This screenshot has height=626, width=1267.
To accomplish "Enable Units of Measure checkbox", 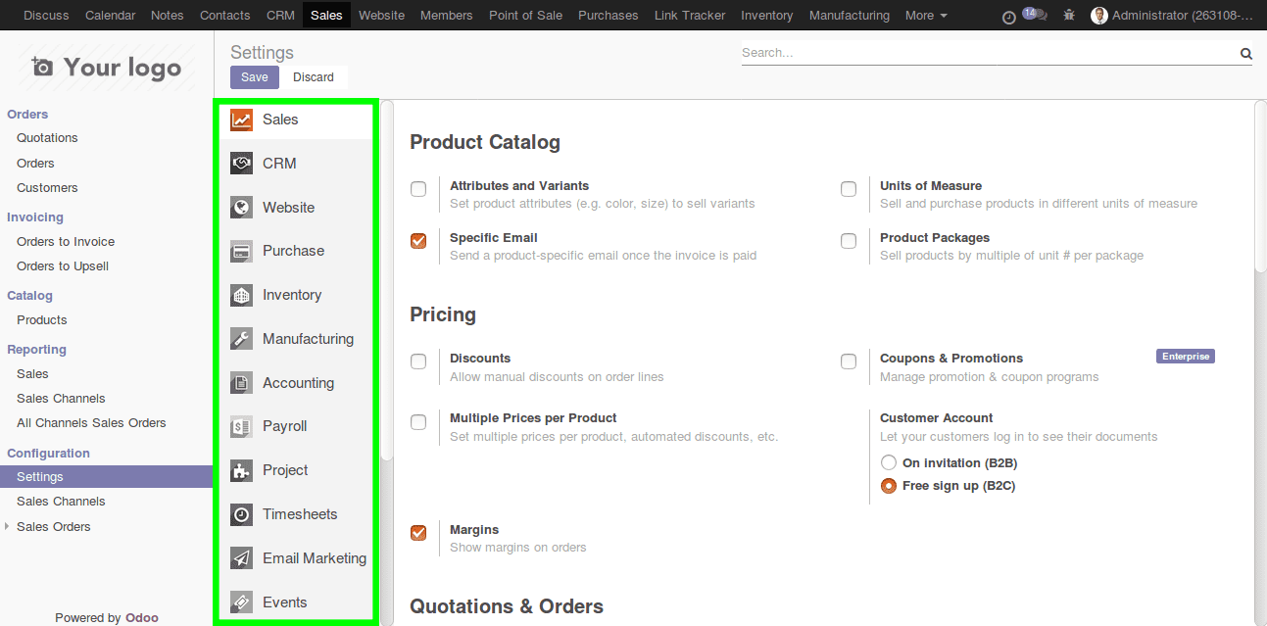I will [849, 189].
